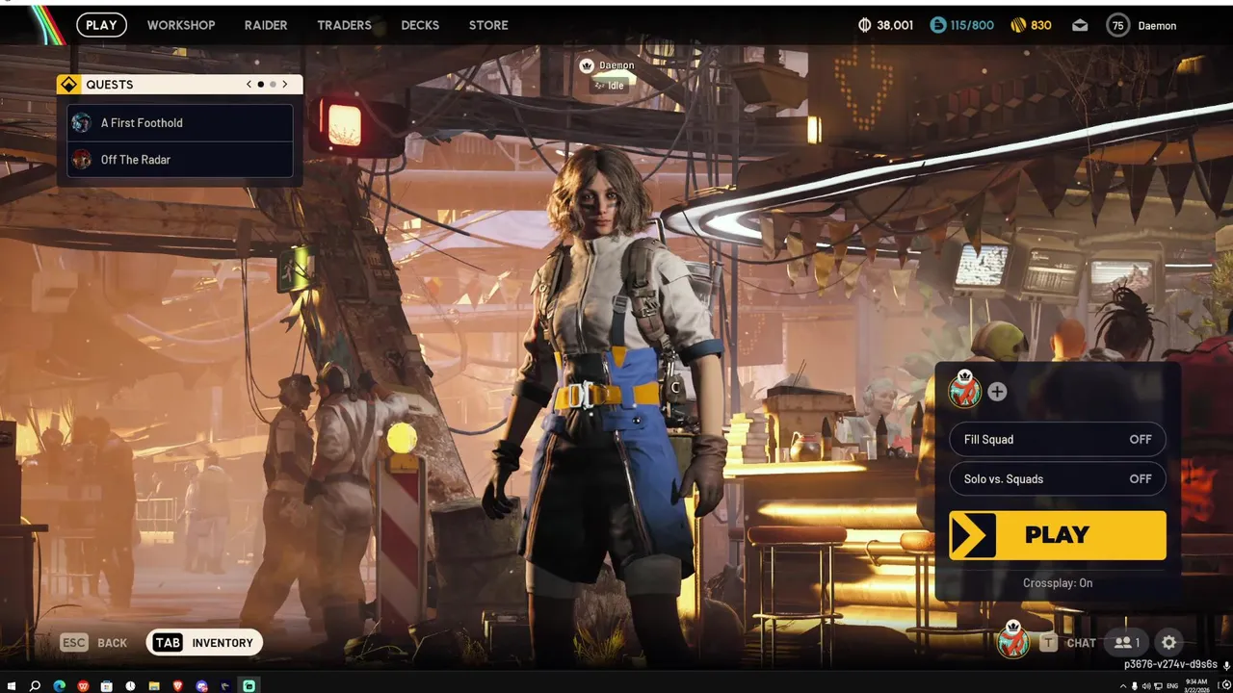The height and width of the screenshot is (693, 1233).
Task: Go to next quests page arrow
Action: [x=285, y=85]
